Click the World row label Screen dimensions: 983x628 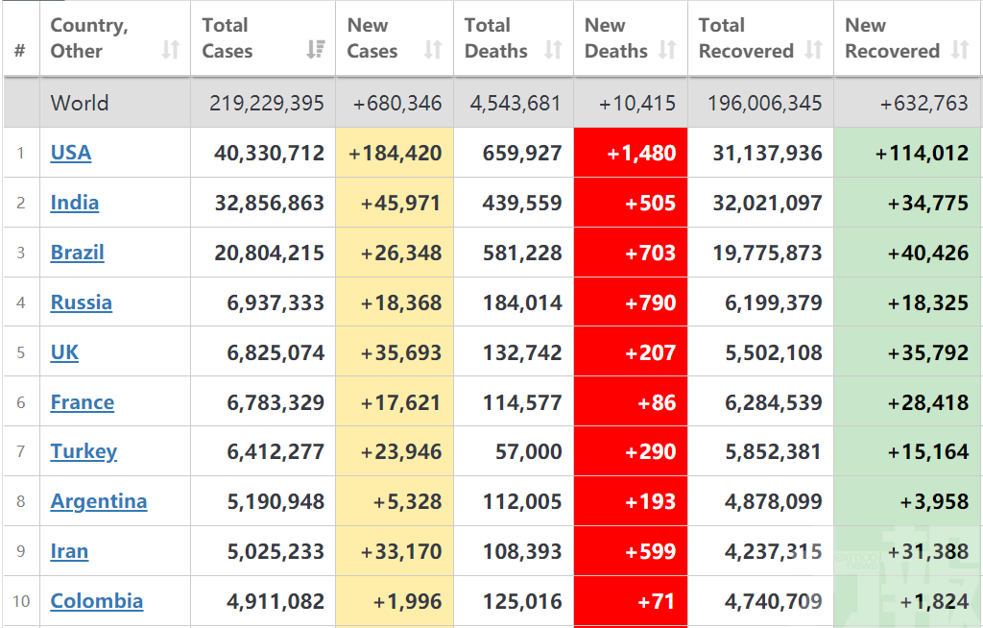coord(80,103)
